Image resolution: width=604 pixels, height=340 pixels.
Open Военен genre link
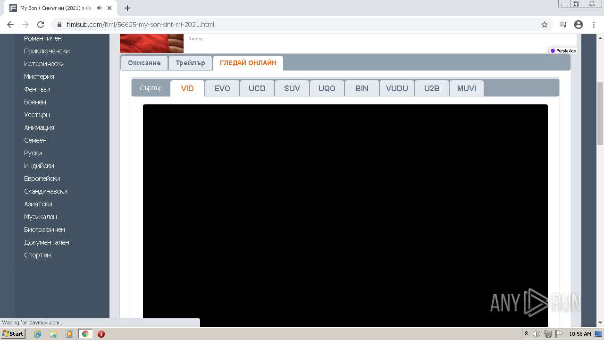click(35, 102)
